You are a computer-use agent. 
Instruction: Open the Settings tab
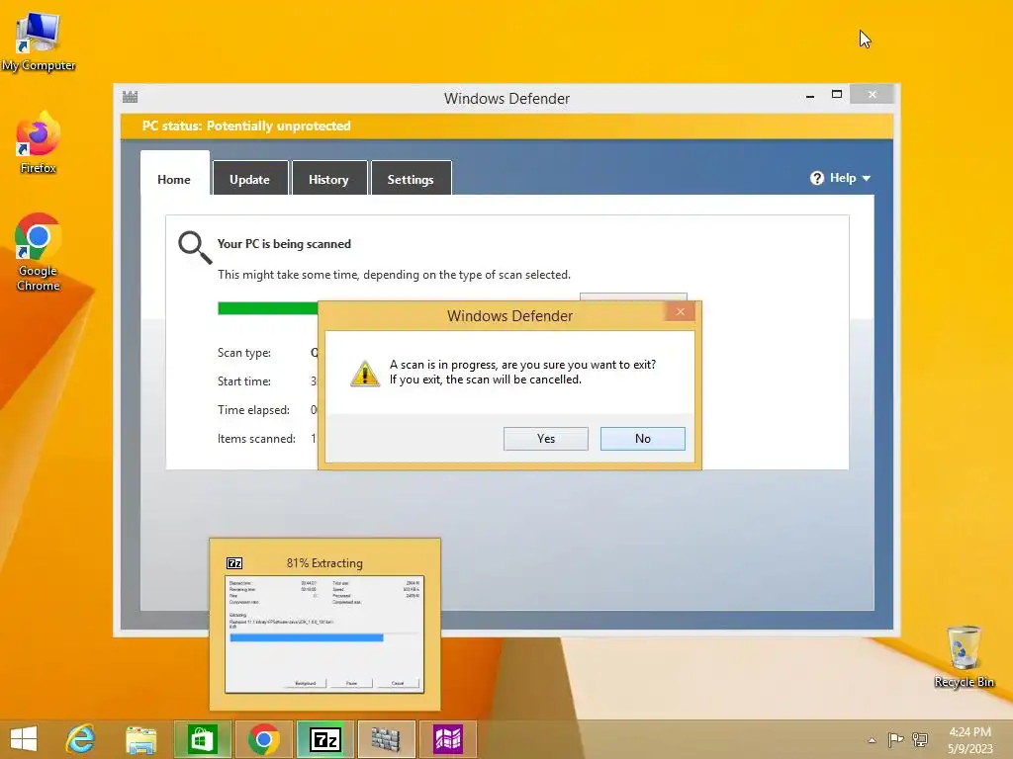pyautogui.click(x=411, y=180)
